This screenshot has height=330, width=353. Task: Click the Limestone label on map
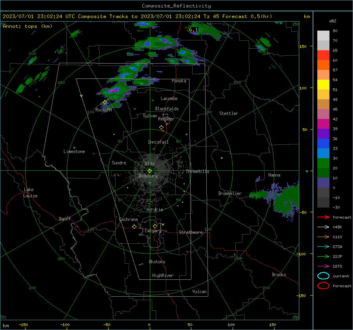pyautogui.click(x=74, y=151)
